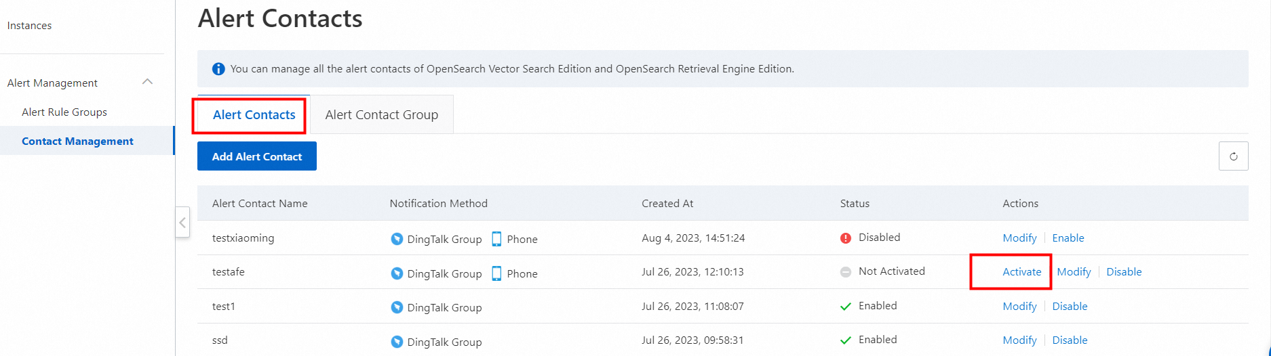This screenshot has height=356, width=1271.
Task: Click DingTalk icon in ssd row
Action: point(397,342)
